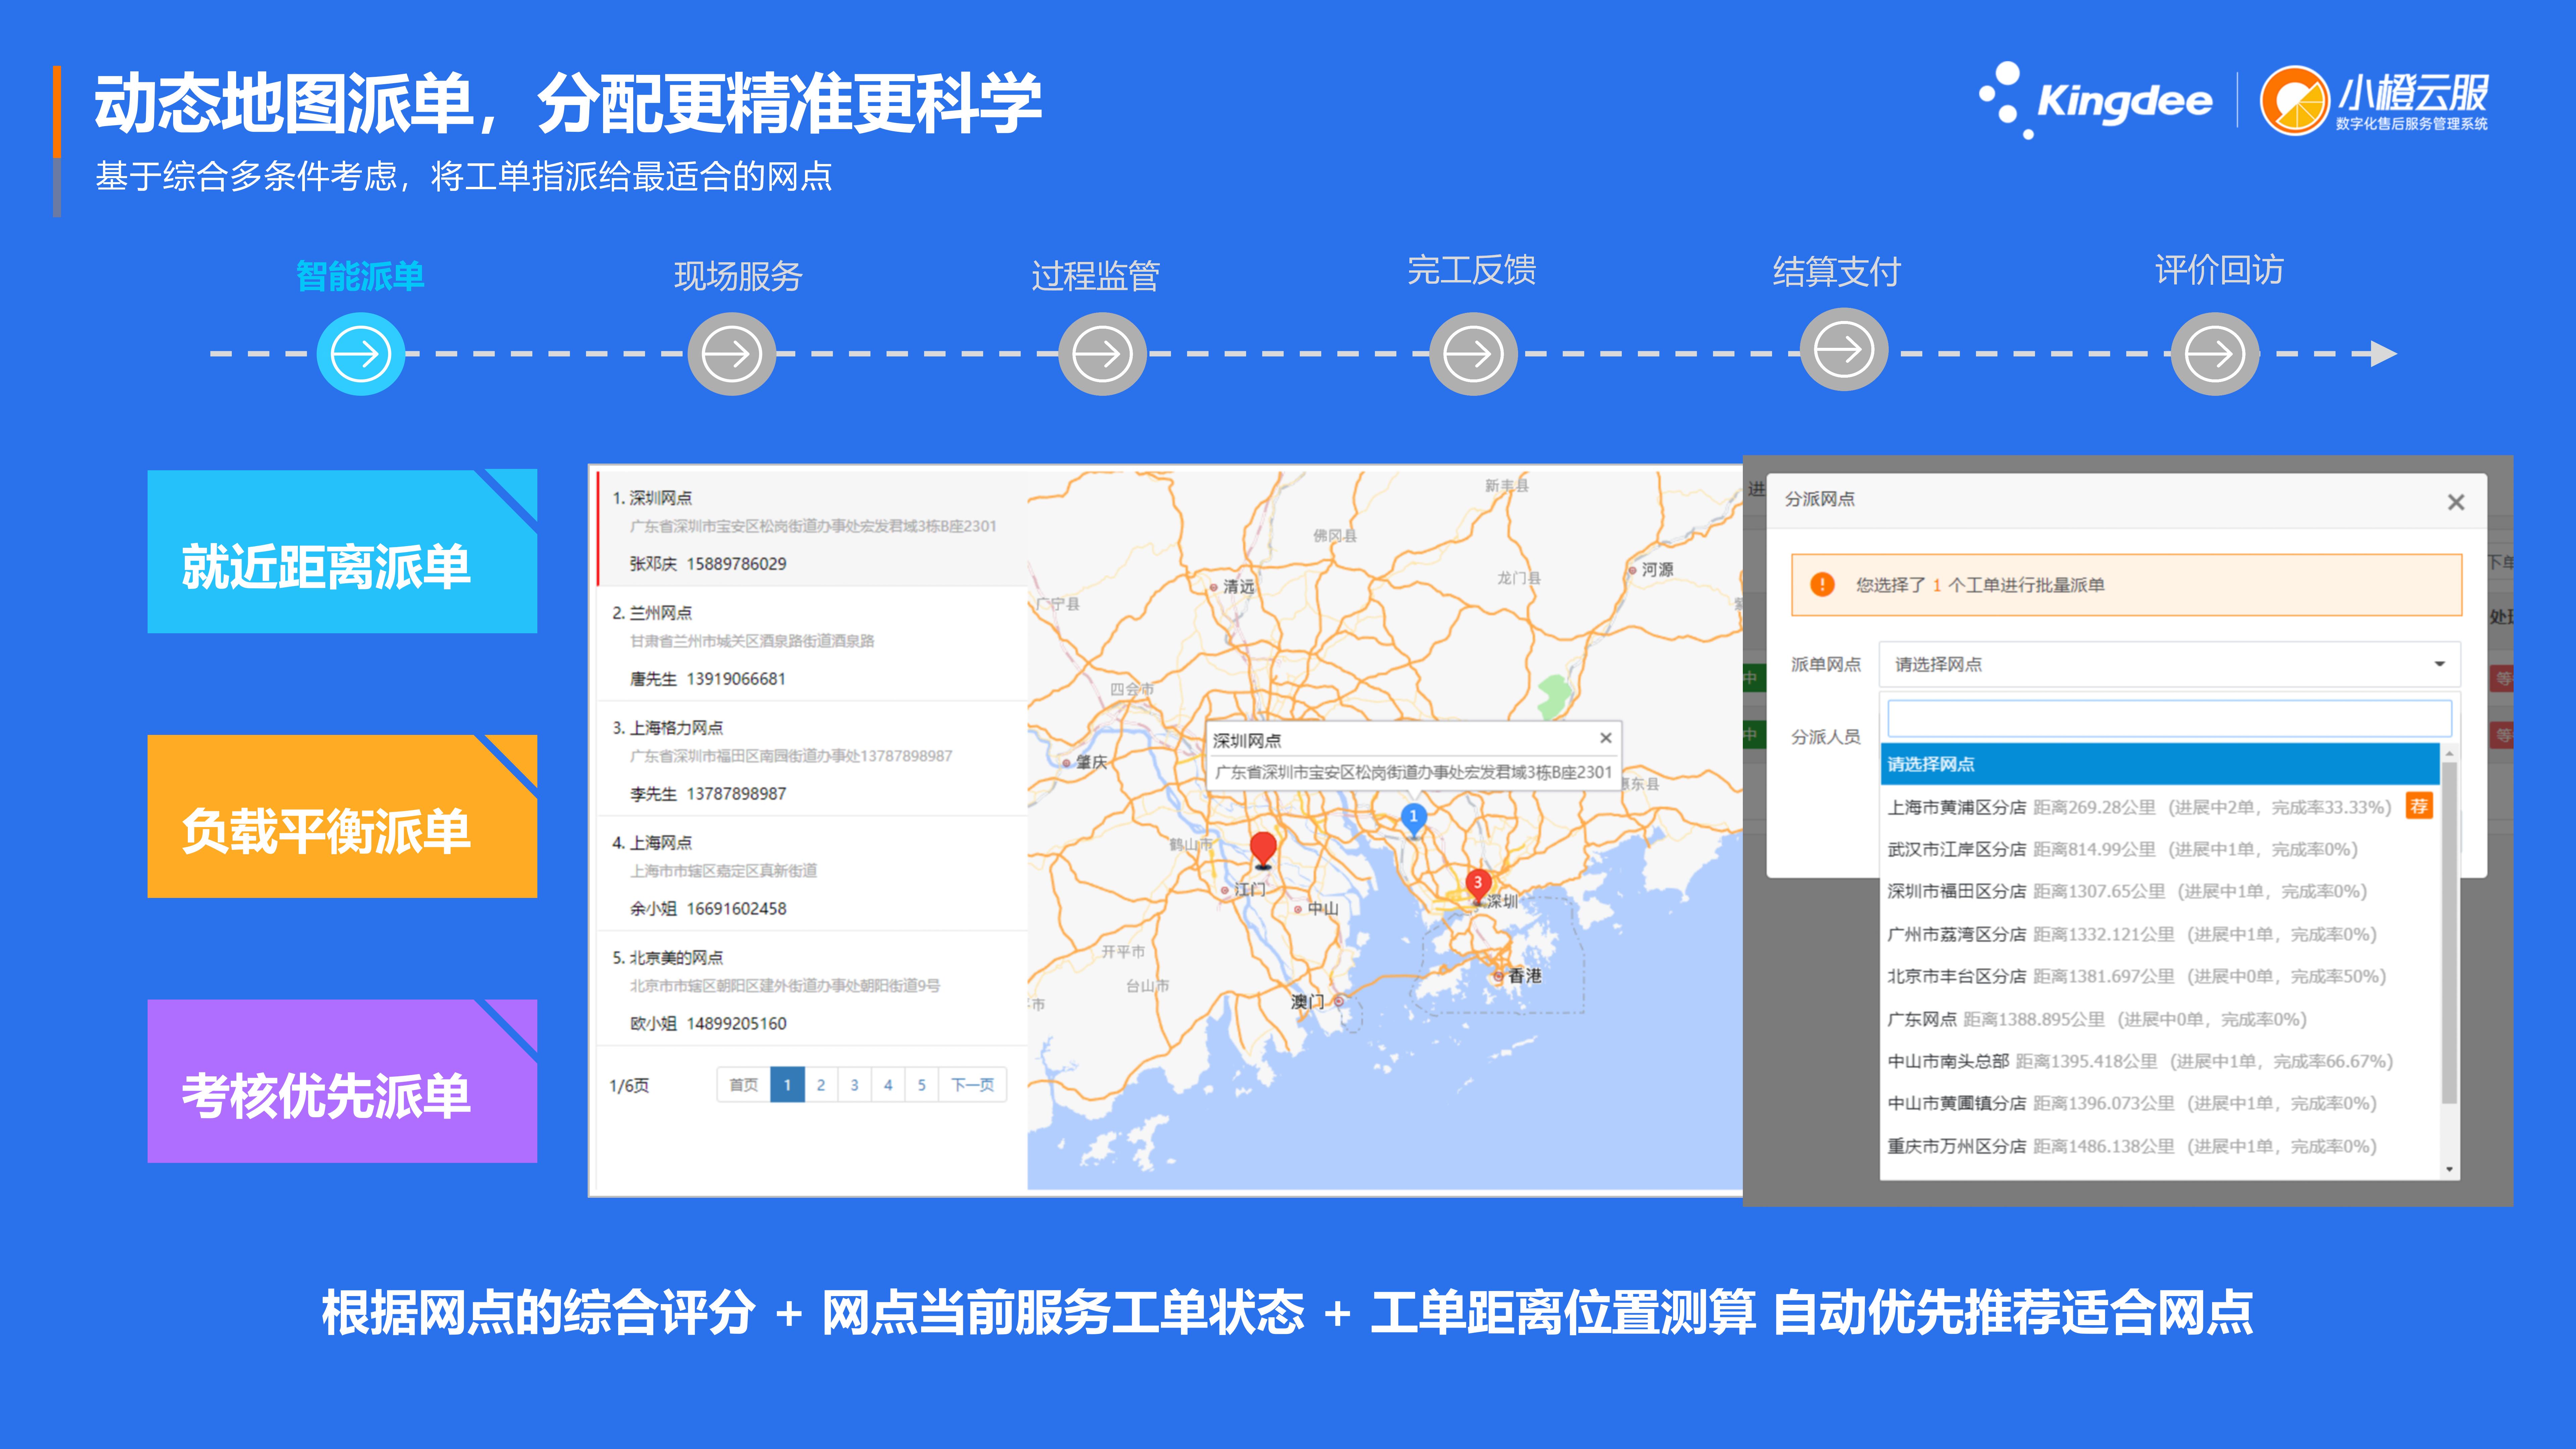Click the 过程监管 step arrow circle
Viewport: 2576px width, 1449px height.
pyautogui.click(x=1102, y=354)
